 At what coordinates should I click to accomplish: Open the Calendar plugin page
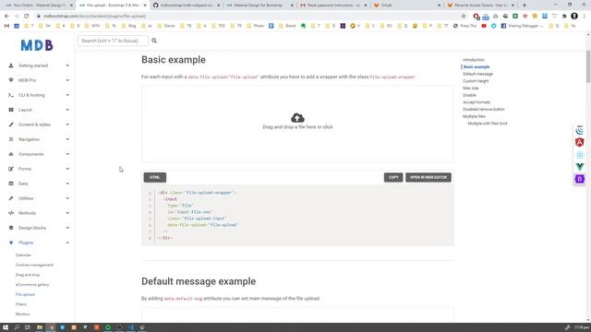tap(23, 255)
